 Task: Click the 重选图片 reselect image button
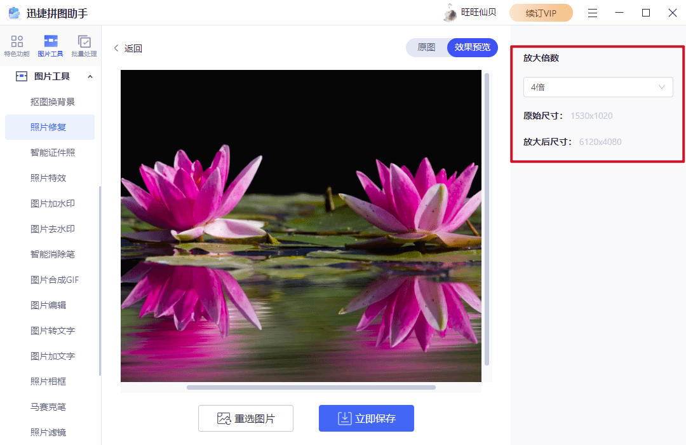click(246, 418)
